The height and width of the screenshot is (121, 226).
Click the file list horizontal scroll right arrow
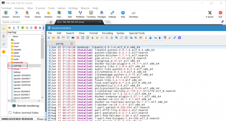coord(39,101)
